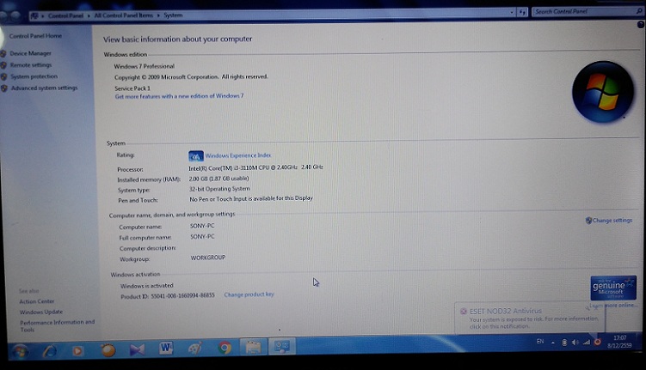Click the battery power tray icon

[x=564, y=342]
